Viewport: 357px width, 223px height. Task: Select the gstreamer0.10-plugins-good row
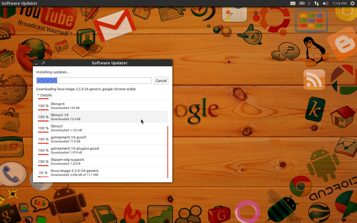[103, 150]
